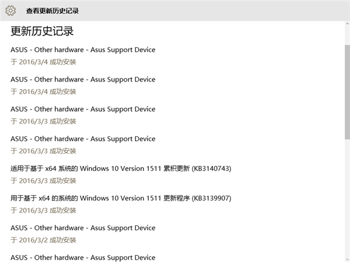Open the KB3140743 cumulative update entry
Viewport: 350px width, 262px height.
tap(121, 168)
